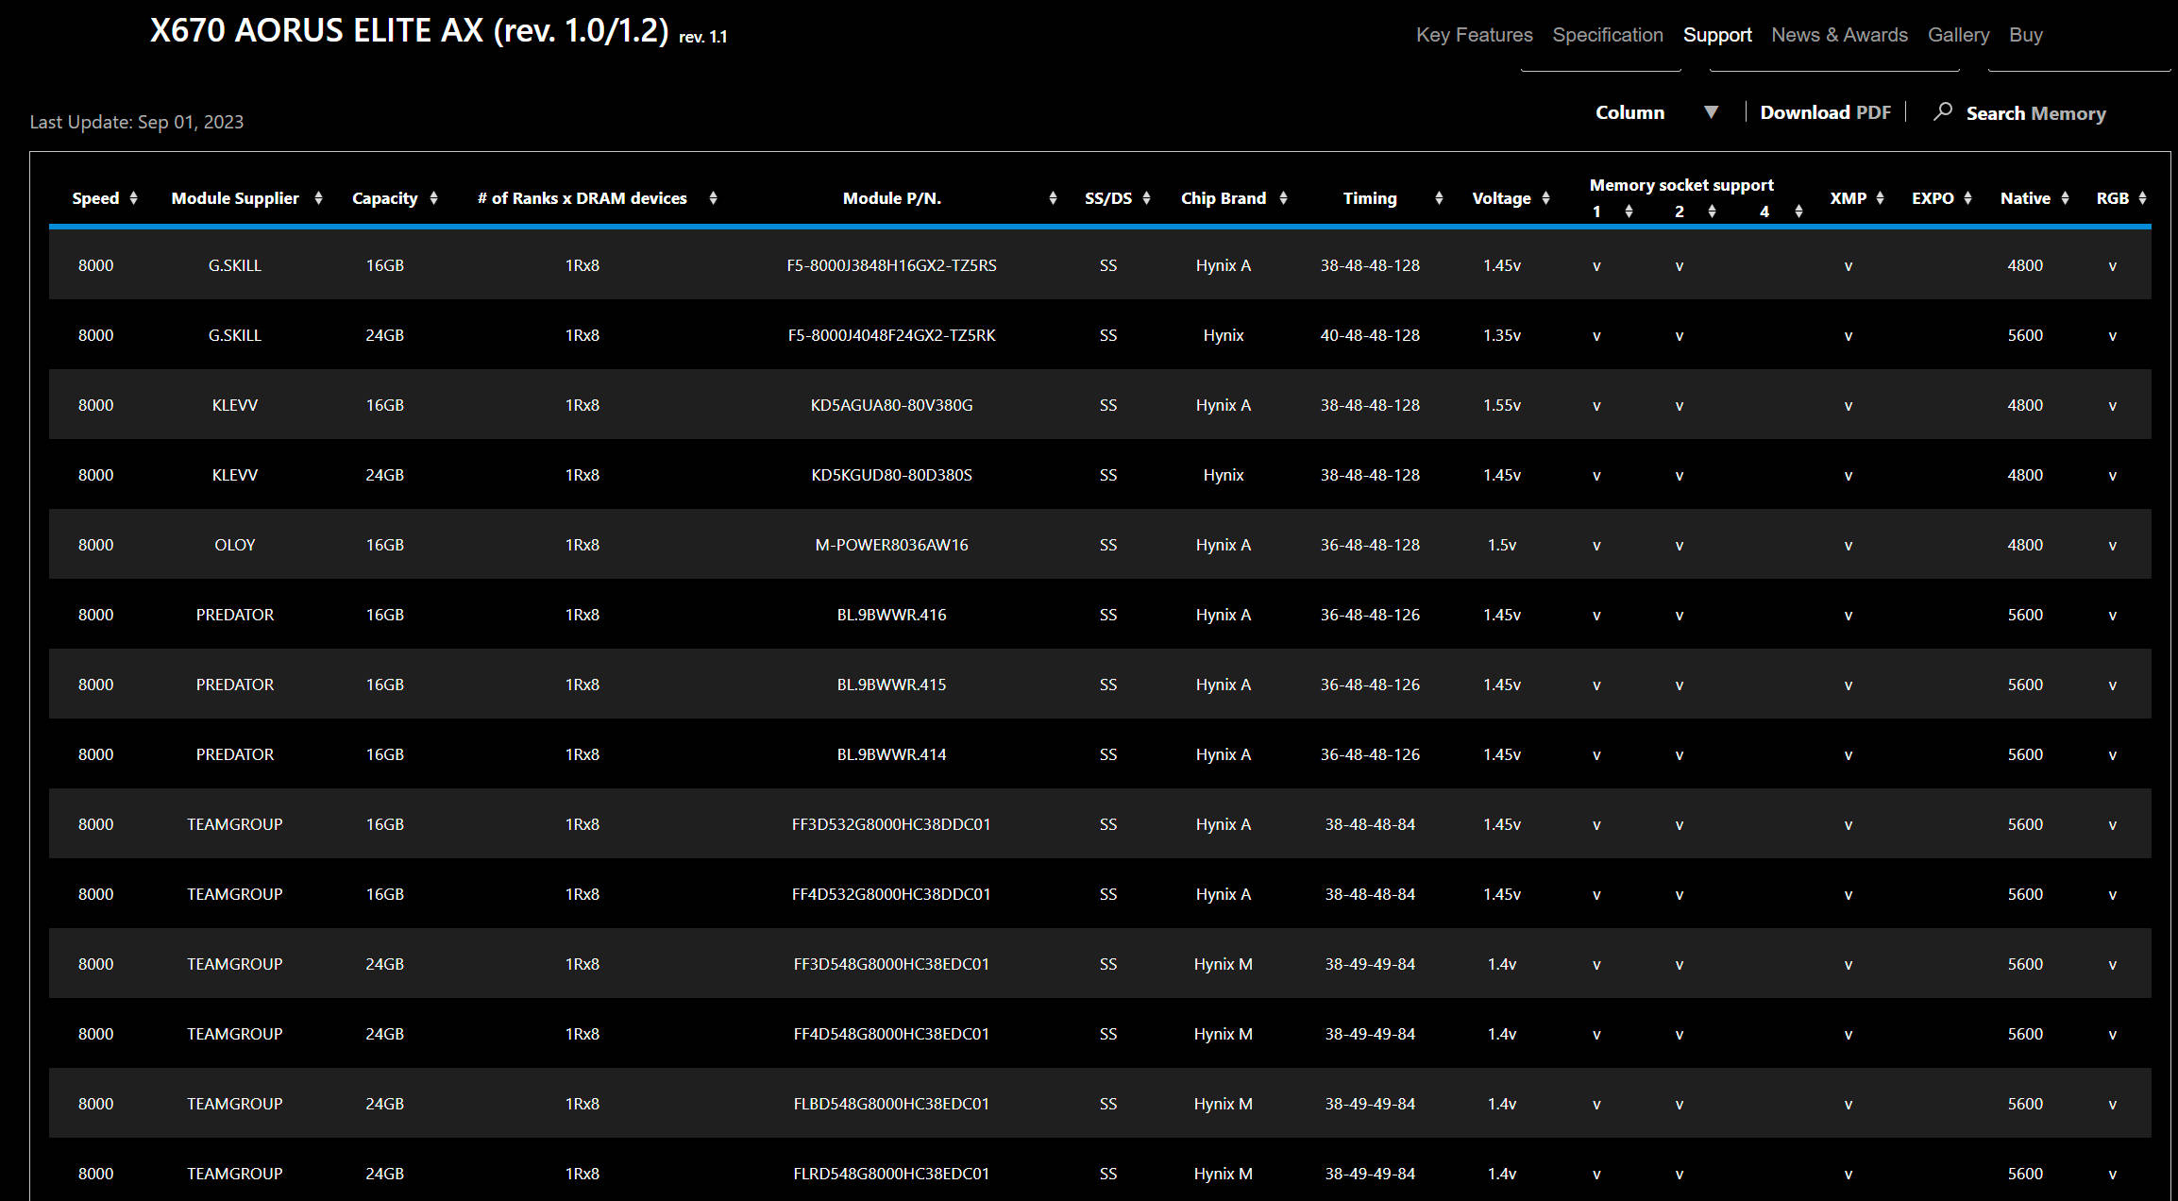Click module FF4D548G8000HC38EDC01

pyautogui.click(x=892, y=1034)
